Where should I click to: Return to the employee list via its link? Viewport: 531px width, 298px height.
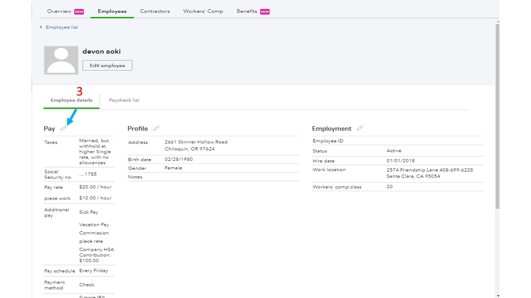point(62,27)
